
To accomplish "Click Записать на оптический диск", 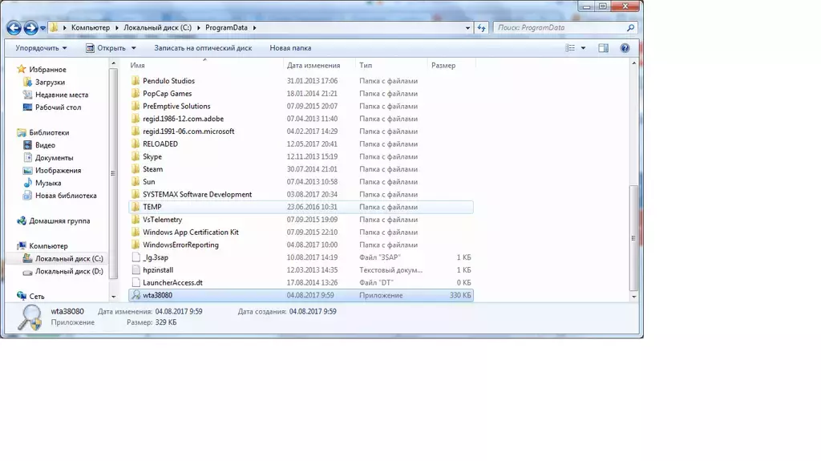I will 203,48.
